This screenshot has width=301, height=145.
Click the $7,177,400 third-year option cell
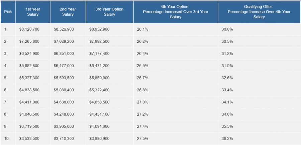point(99,54)
